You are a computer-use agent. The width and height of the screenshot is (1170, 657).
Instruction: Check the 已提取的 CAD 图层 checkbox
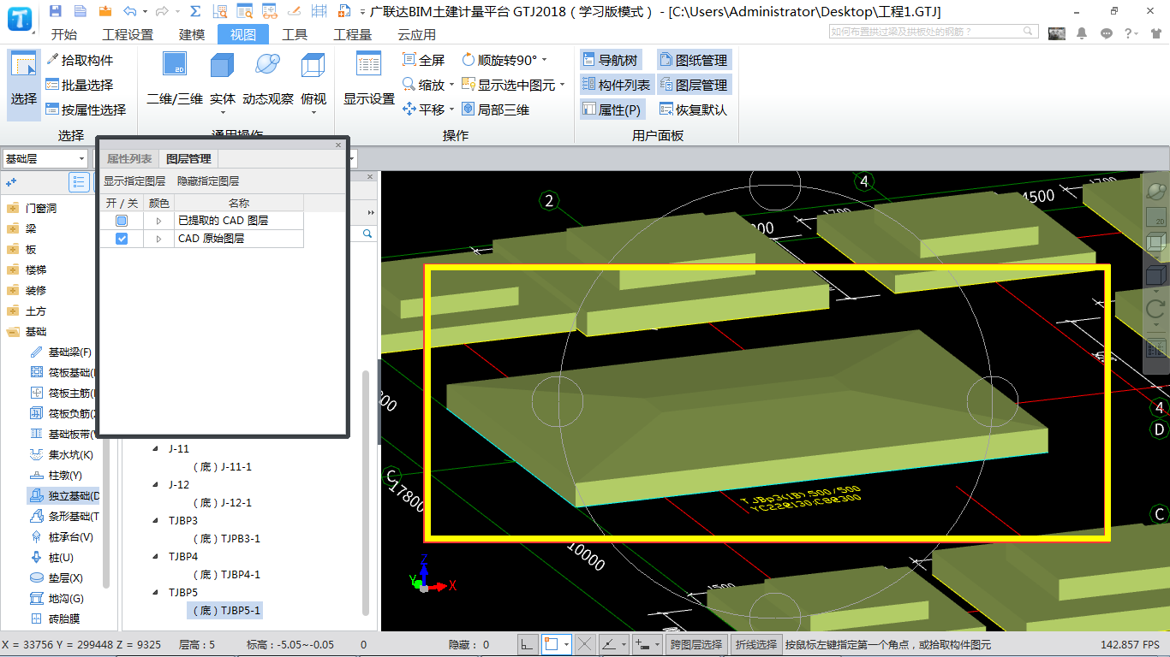coord(122,221)
